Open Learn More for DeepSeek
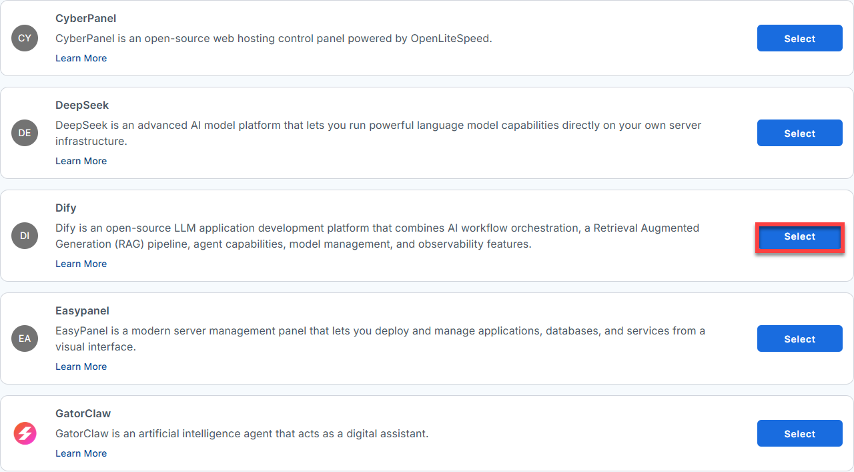 click(x=81, y=161)
